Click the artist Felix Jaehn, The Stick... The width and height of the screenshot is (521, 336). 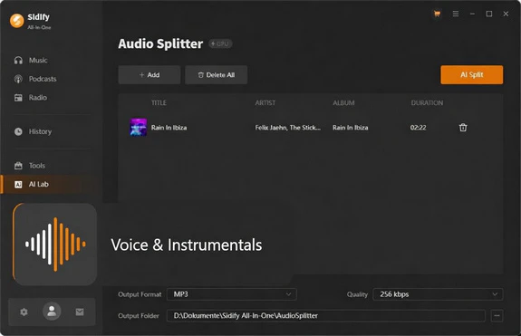(288, 128)
